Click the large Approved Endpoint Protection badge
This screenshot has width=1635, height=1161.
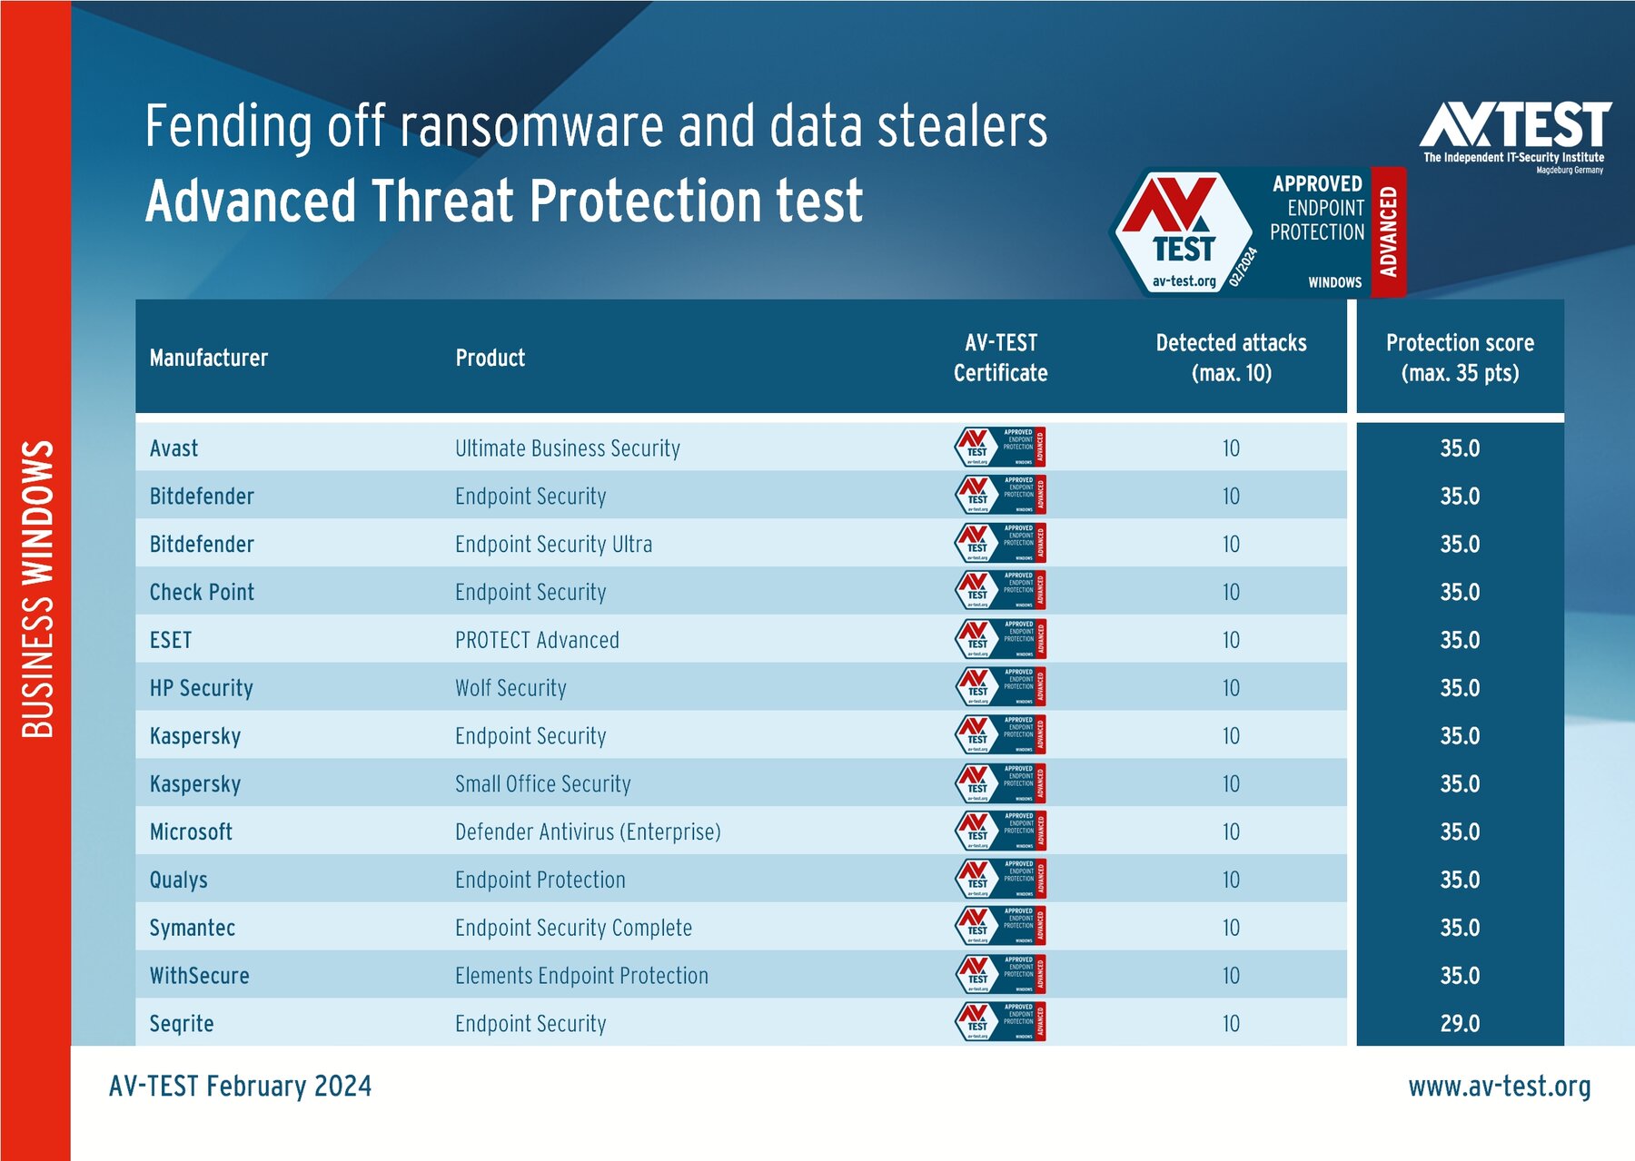click(1257, 232)
